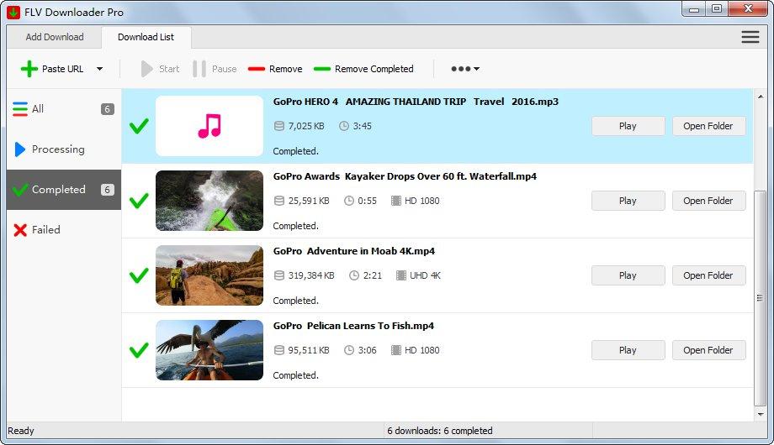Select the Processing filter
The width and height of the screenshot is (774, 445).
click(63, 149)
